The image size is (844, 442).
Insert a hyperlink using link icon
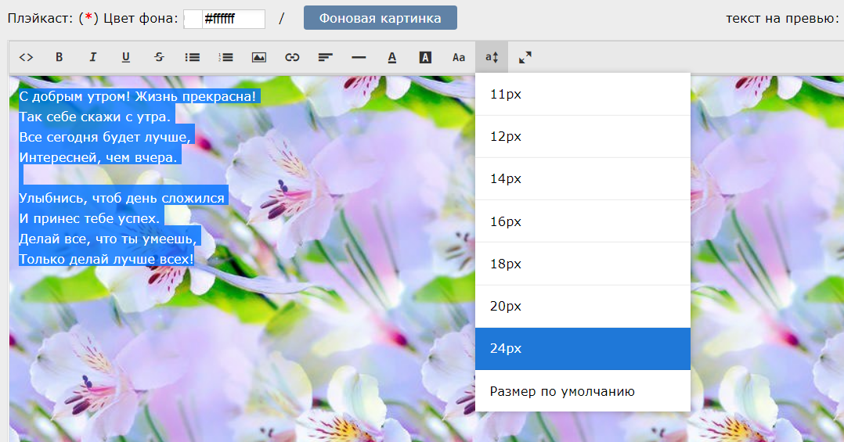point(292,57)
